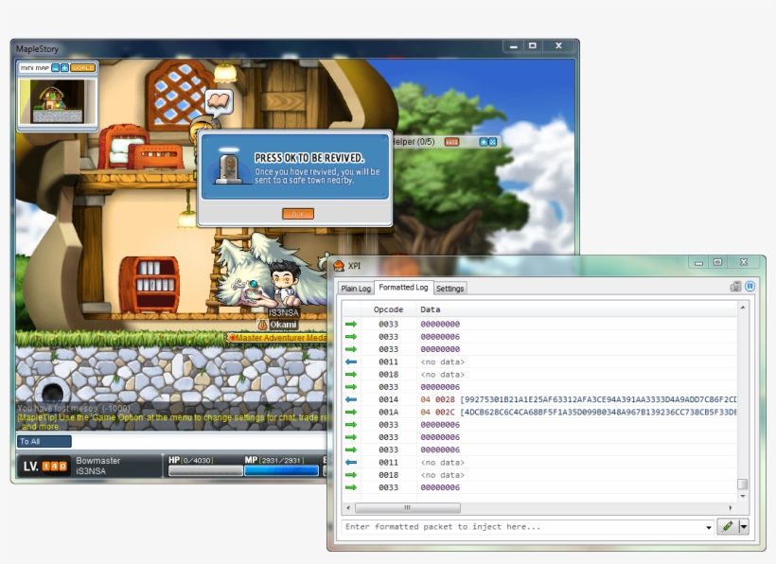Image resolution: width=776 pixels, height=564 pixels.
Task: Switch to the Plain Log tab
Action: [x=355, y=288]
